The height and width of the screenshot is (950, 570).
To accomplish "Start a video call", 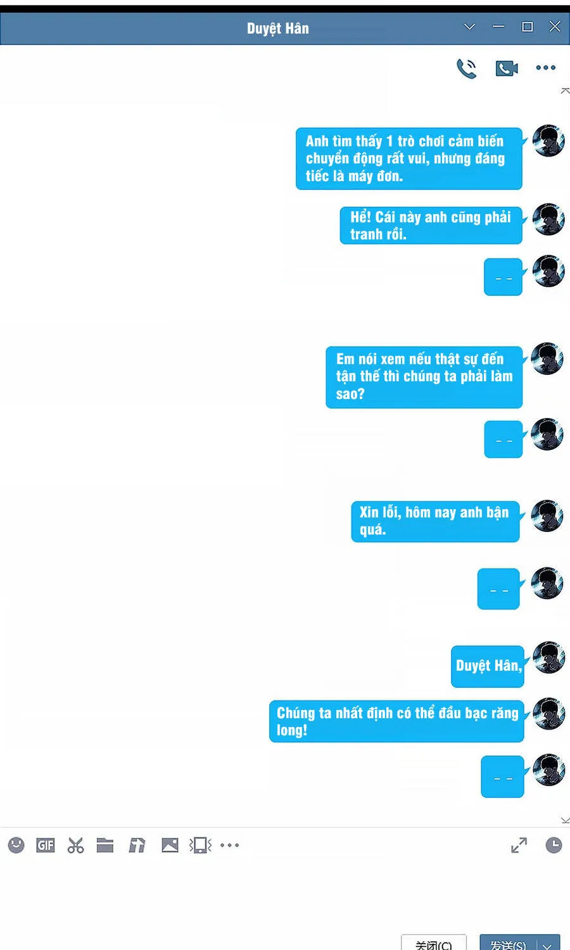I will 506,68.
